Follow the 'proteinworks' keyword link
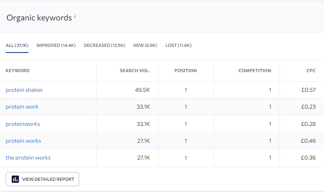The width and height of the screenshot is (324, 192). pyautogui.click(x=23, y=124)
